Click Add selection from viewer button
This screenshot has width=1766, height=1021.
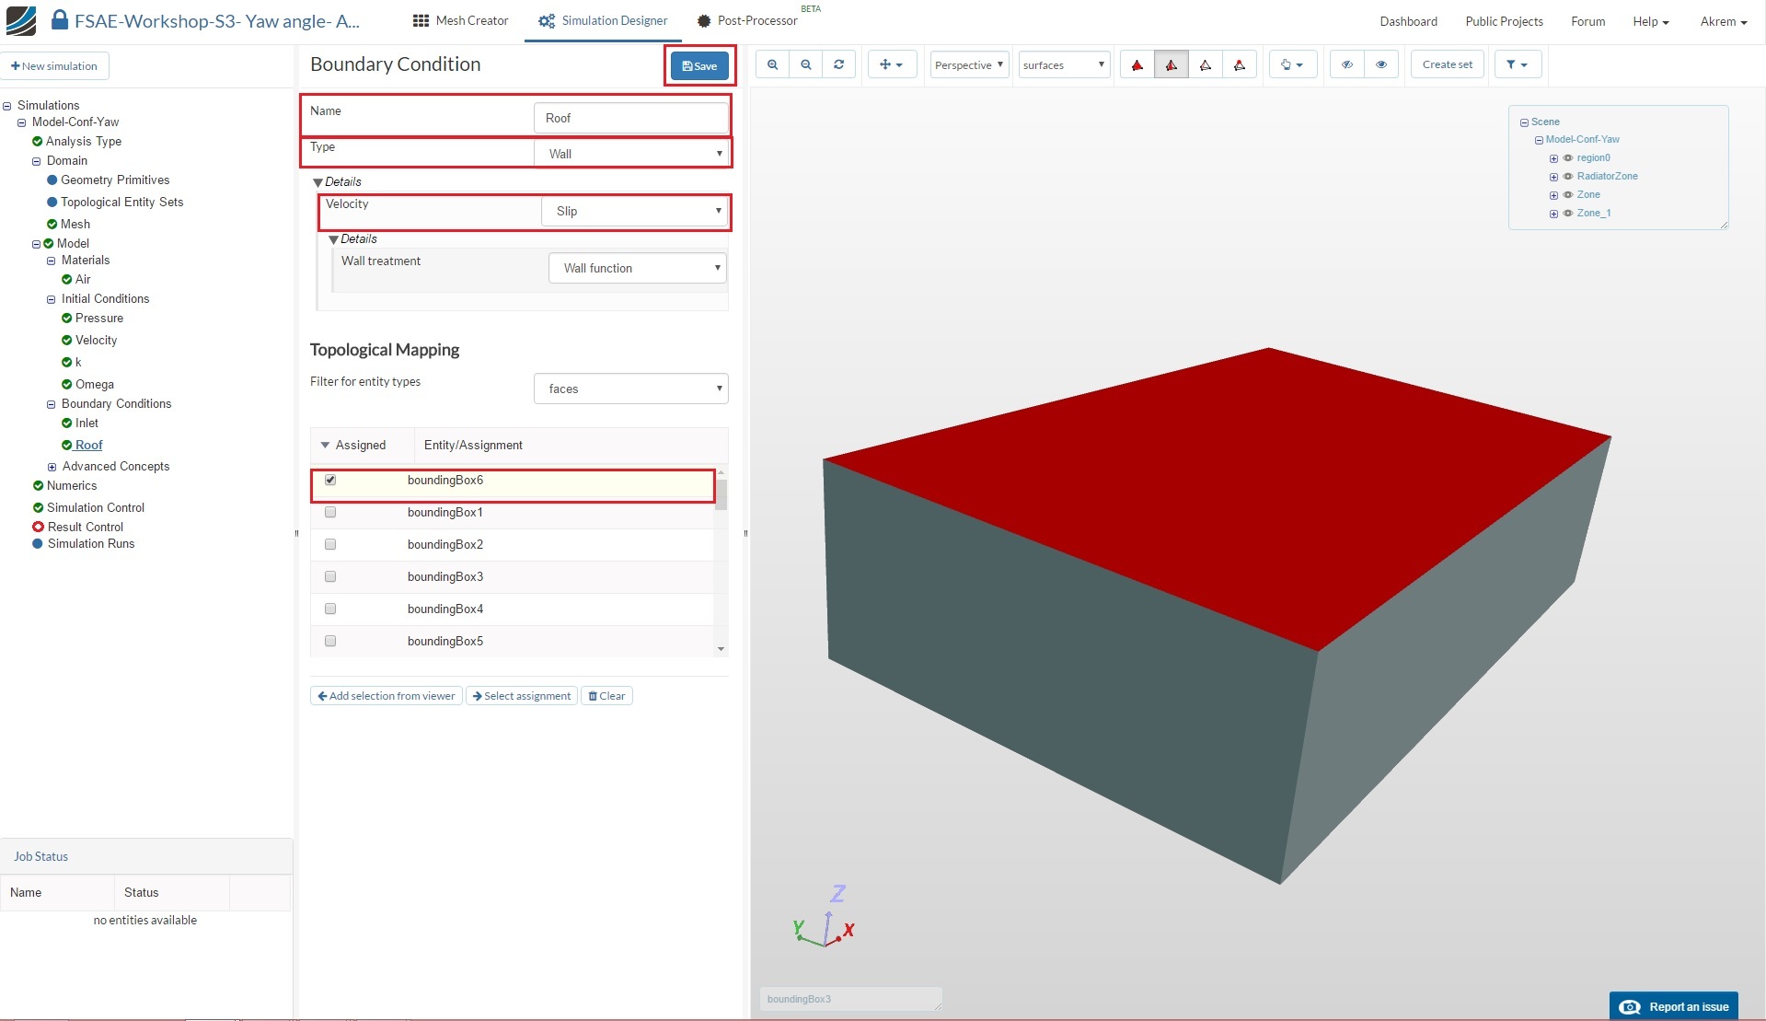pos(386,696)
